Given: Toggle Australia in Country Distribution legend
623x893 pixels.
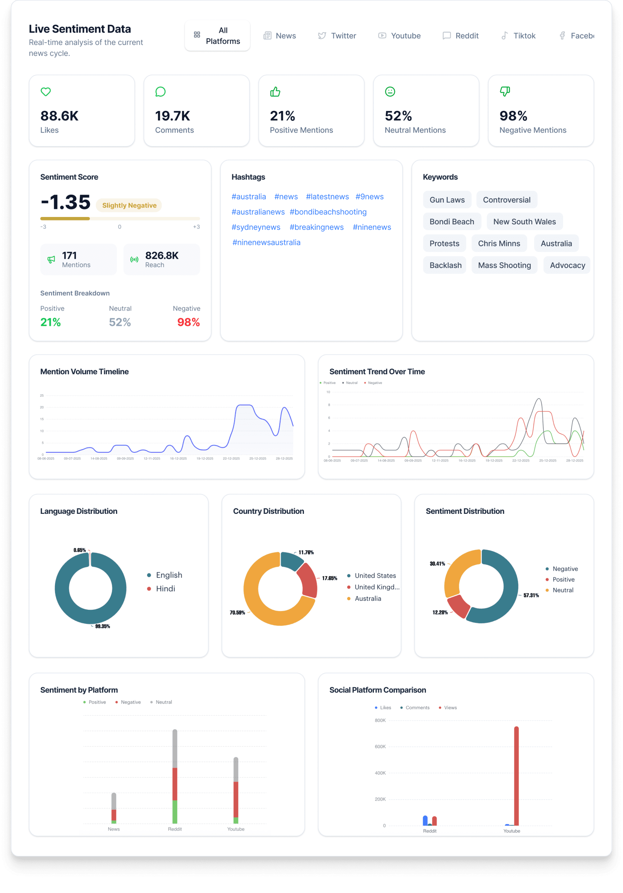Looking at the screenshot, I should click(368, 598).
